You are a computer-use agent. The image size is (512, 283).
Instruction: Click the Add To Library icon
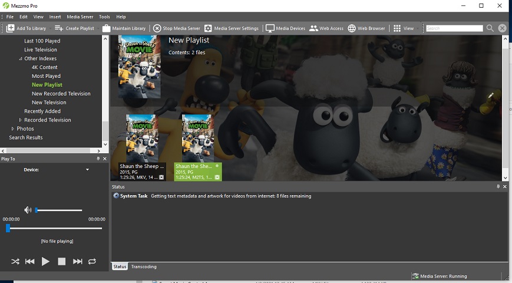pyautogui.click(x=11, y=28)
